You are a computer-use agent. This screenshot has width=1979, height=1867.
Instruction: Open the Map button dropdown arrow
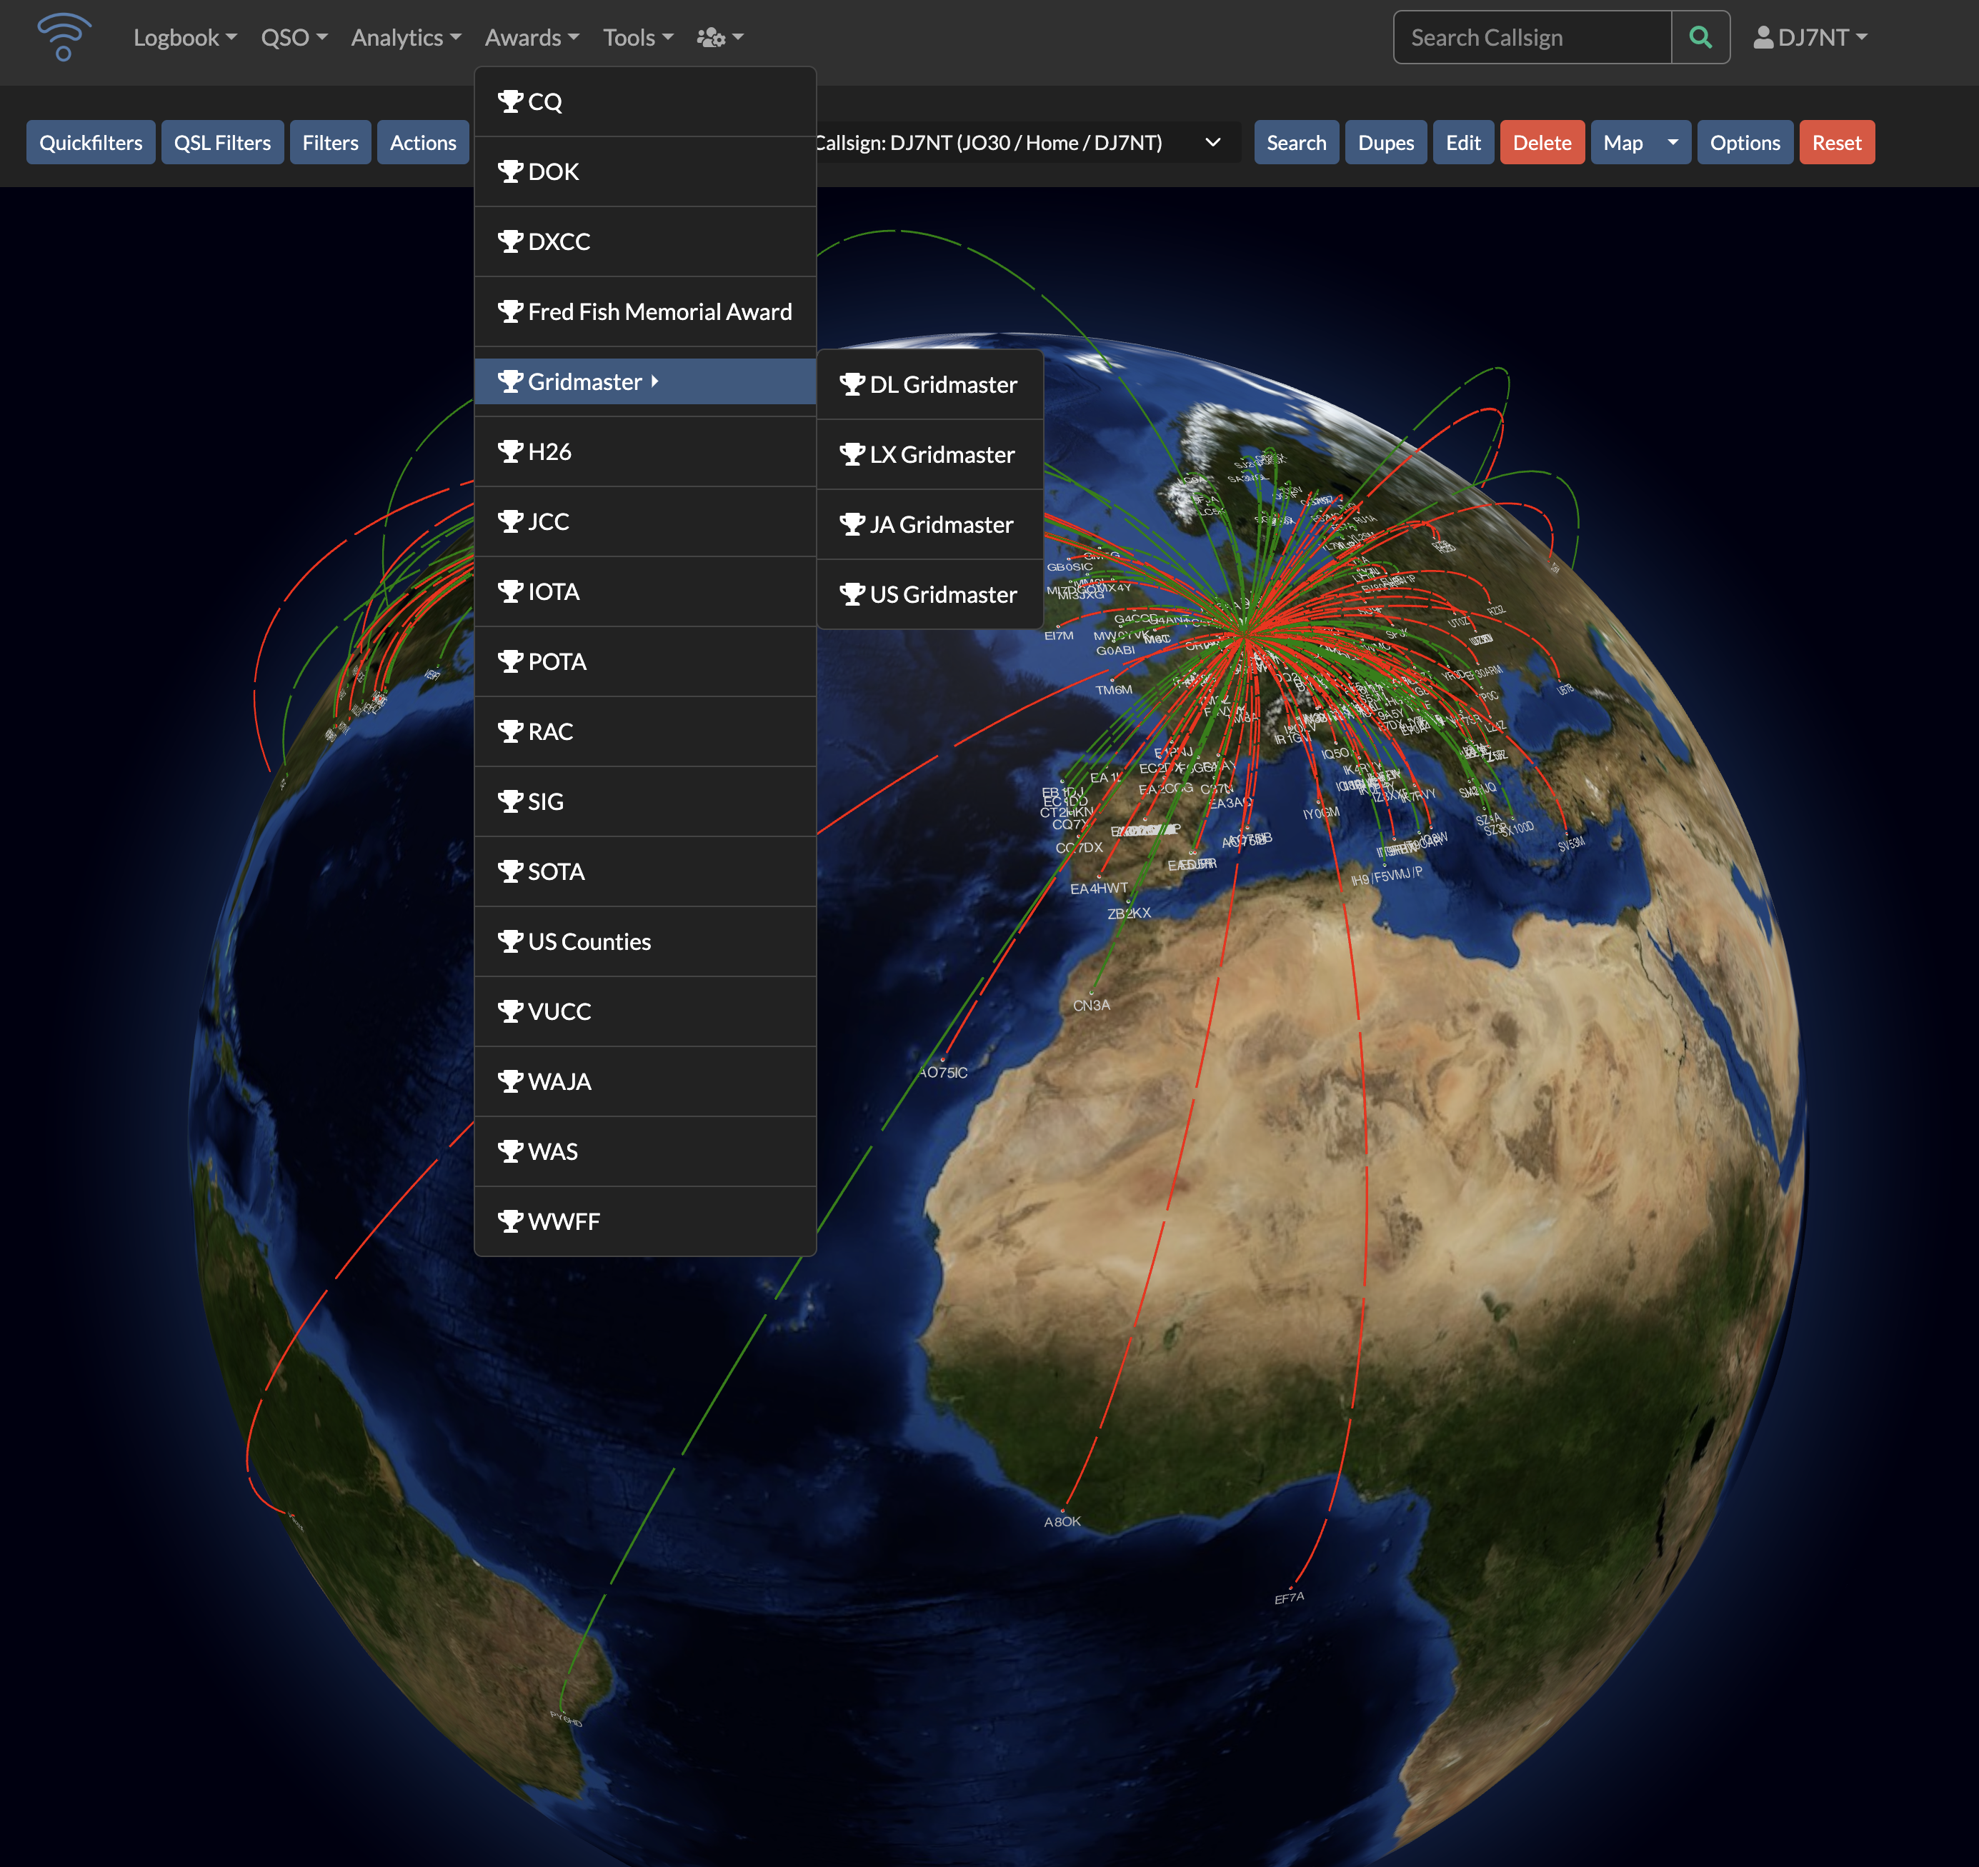(1673, 142)
